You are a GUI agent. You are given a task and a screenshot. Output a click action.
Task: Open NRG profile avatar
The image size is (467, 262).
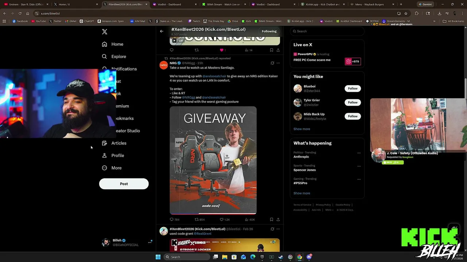pos(163,65)
